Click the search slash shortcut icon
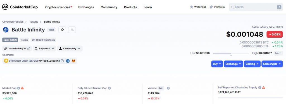 (x=279, y=7)
